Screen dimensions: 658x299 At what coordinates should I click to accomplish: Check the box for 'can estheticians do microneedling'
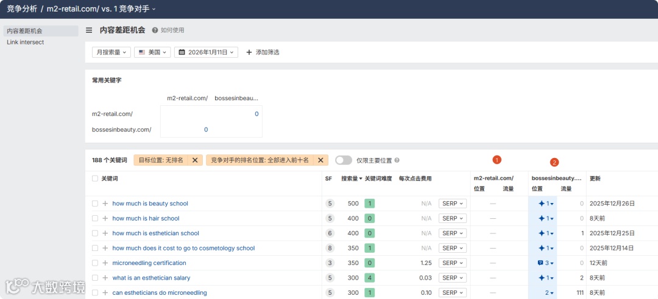[95, 293]
